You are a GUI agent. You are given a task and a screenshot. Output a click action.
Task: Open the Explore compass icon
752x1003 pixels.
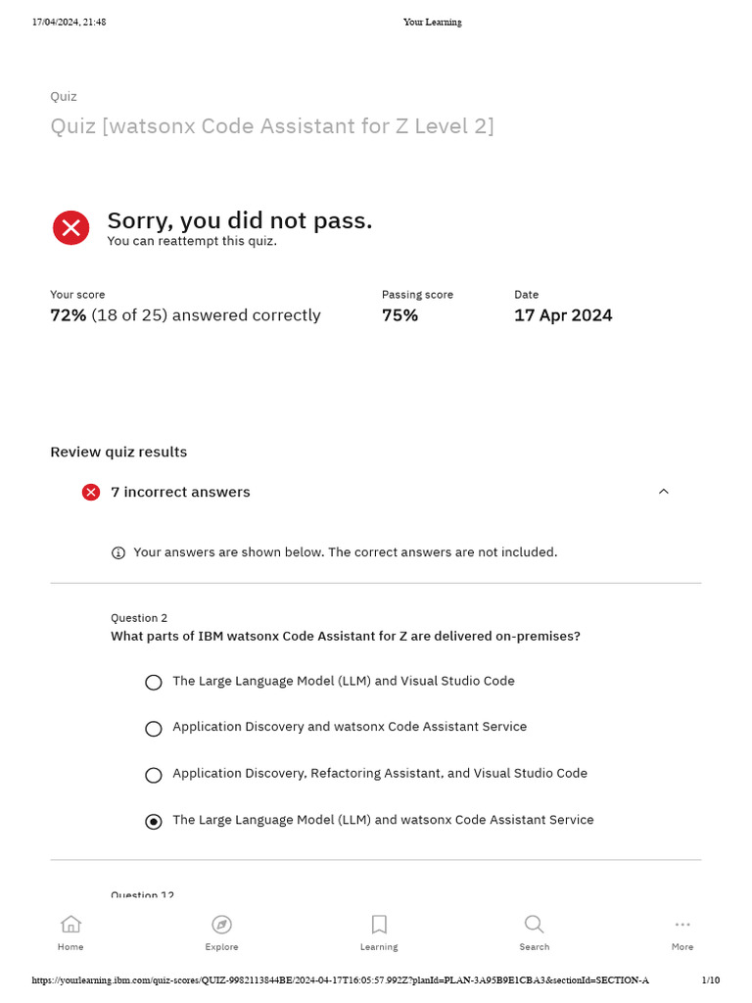click(221, 925)
